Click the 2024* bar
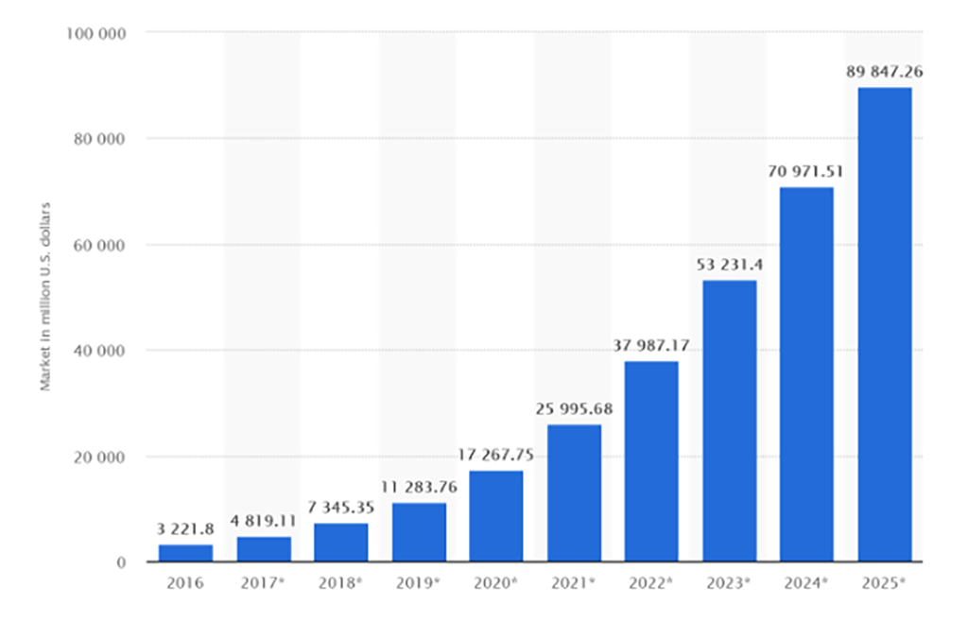The image size is (968, 622). coord(806,374)
